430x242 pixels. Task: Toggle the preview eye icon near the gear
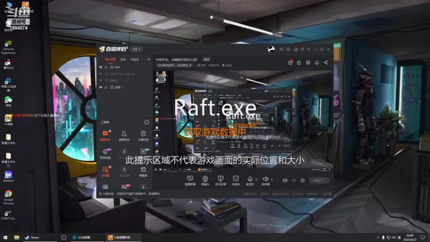tap(294, 180)
